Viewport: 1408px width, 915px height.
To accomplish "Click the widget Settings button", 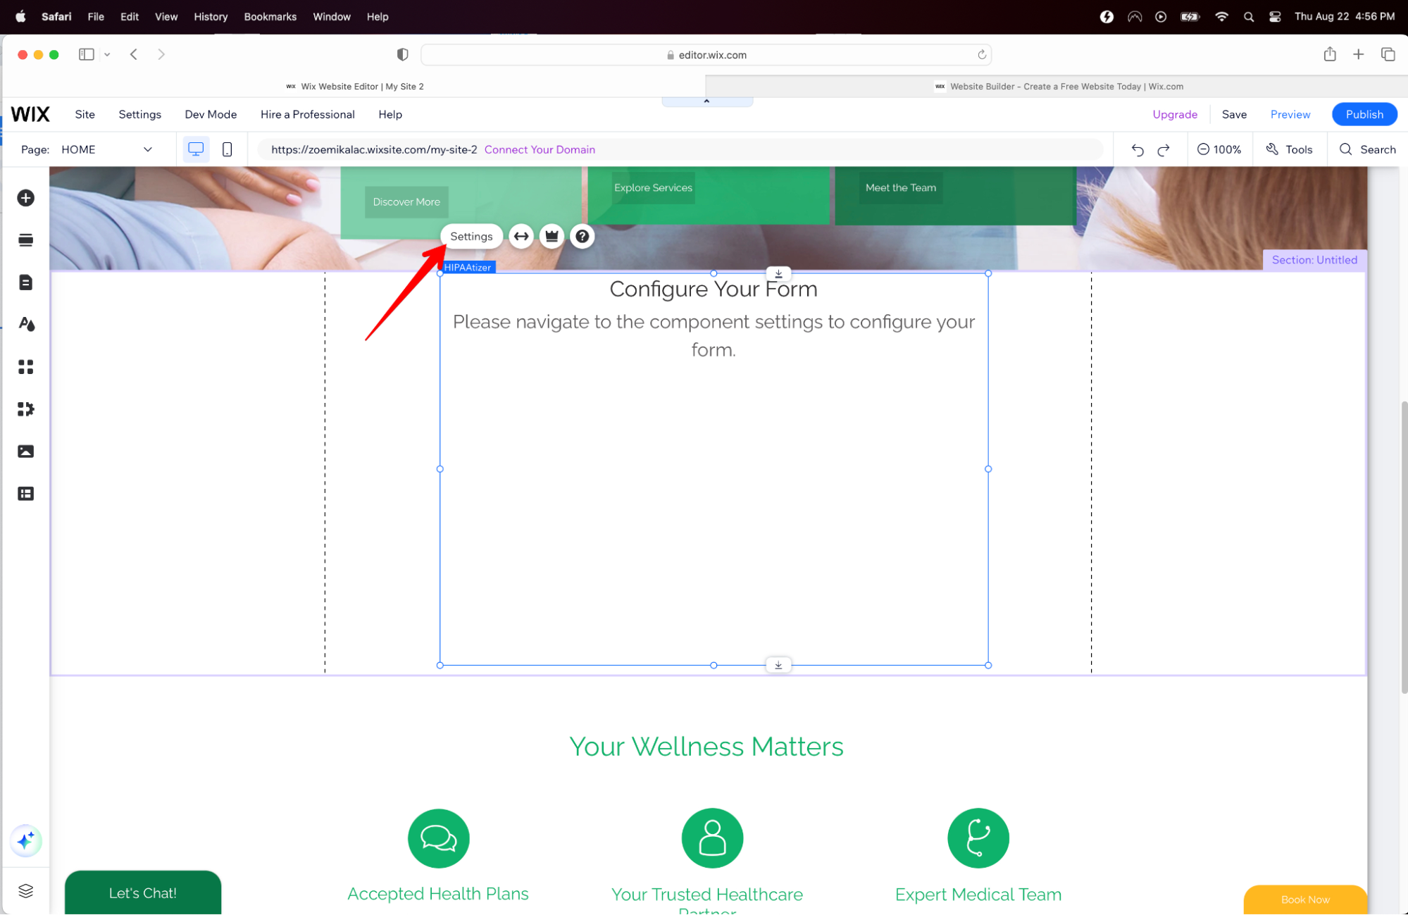I will click(x=471, y=237).
